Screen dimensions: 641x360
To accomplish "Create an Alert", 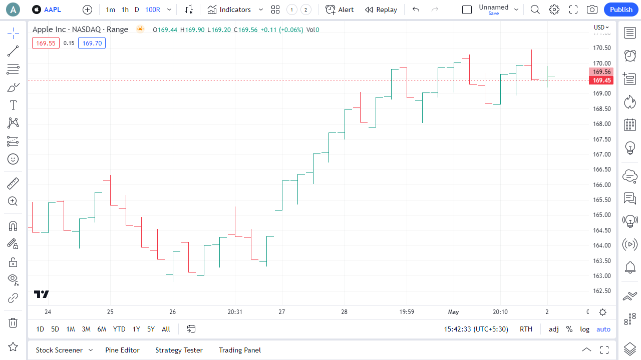I will click(340, 9).
